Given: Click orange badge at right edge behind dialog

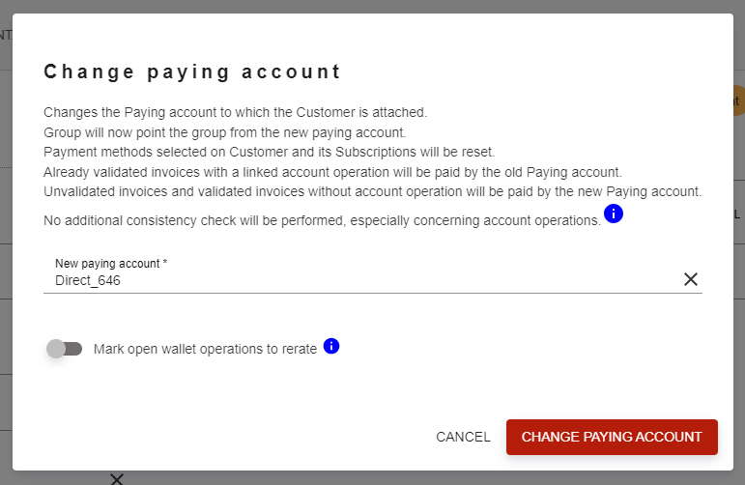Looking at the screenshot, I should 738,100.
